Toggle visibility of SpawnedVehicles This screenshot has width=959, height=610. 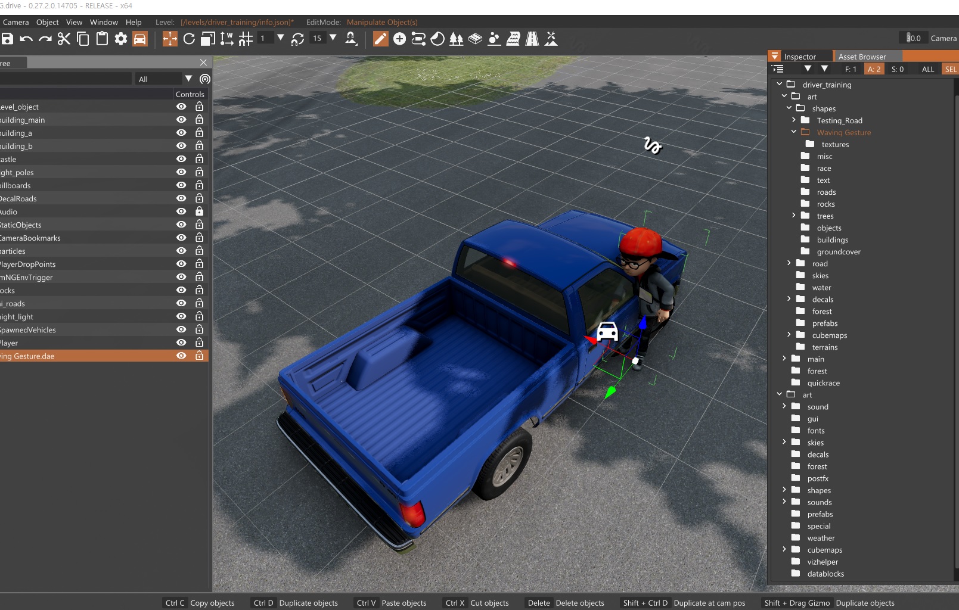(181, 329)
